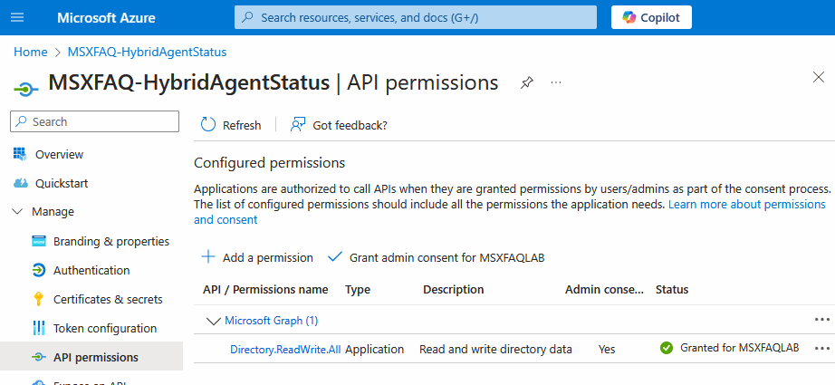Click the Application type cell
The width and height of the screenshot is (835, 385).
pos(374,350)
